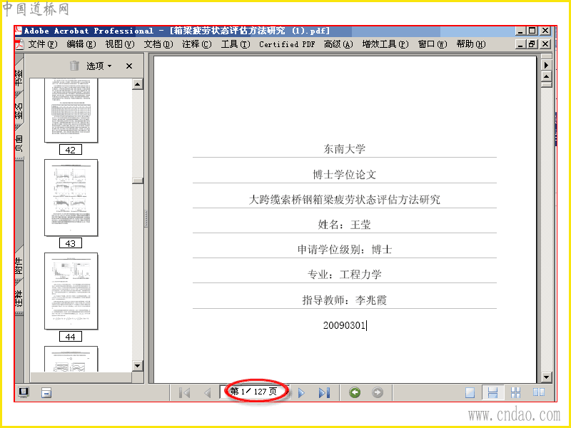Click the full screen monitor icon
The height and width of the screenshot is (428, 571).
24,392
